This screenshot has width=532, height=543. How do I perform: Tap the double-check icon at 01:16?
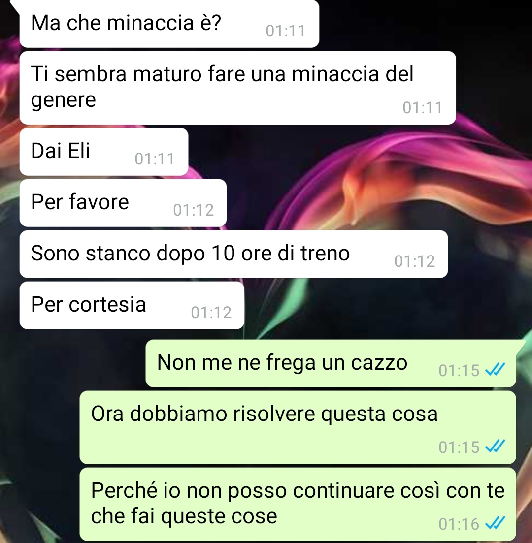(x=495, y=523)
